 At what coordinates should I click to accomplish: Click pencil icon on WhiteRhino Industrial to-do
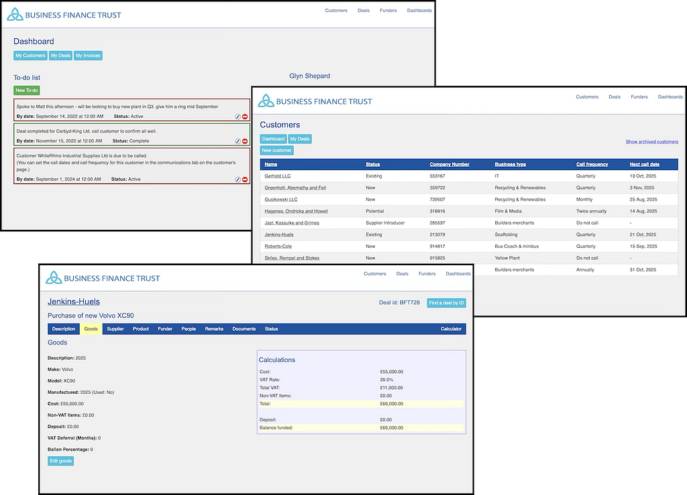237,180
